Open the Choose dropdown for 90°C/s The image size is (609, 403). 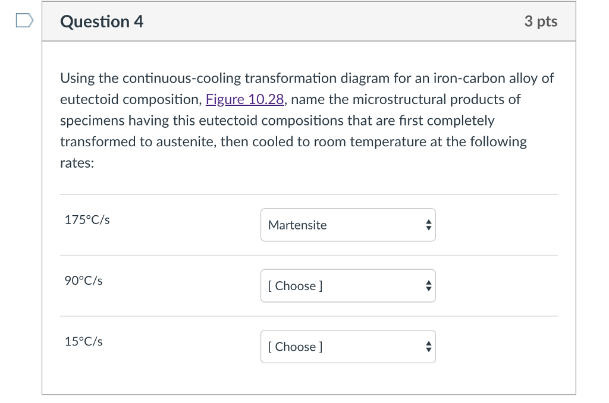click(x=348, y=285)
